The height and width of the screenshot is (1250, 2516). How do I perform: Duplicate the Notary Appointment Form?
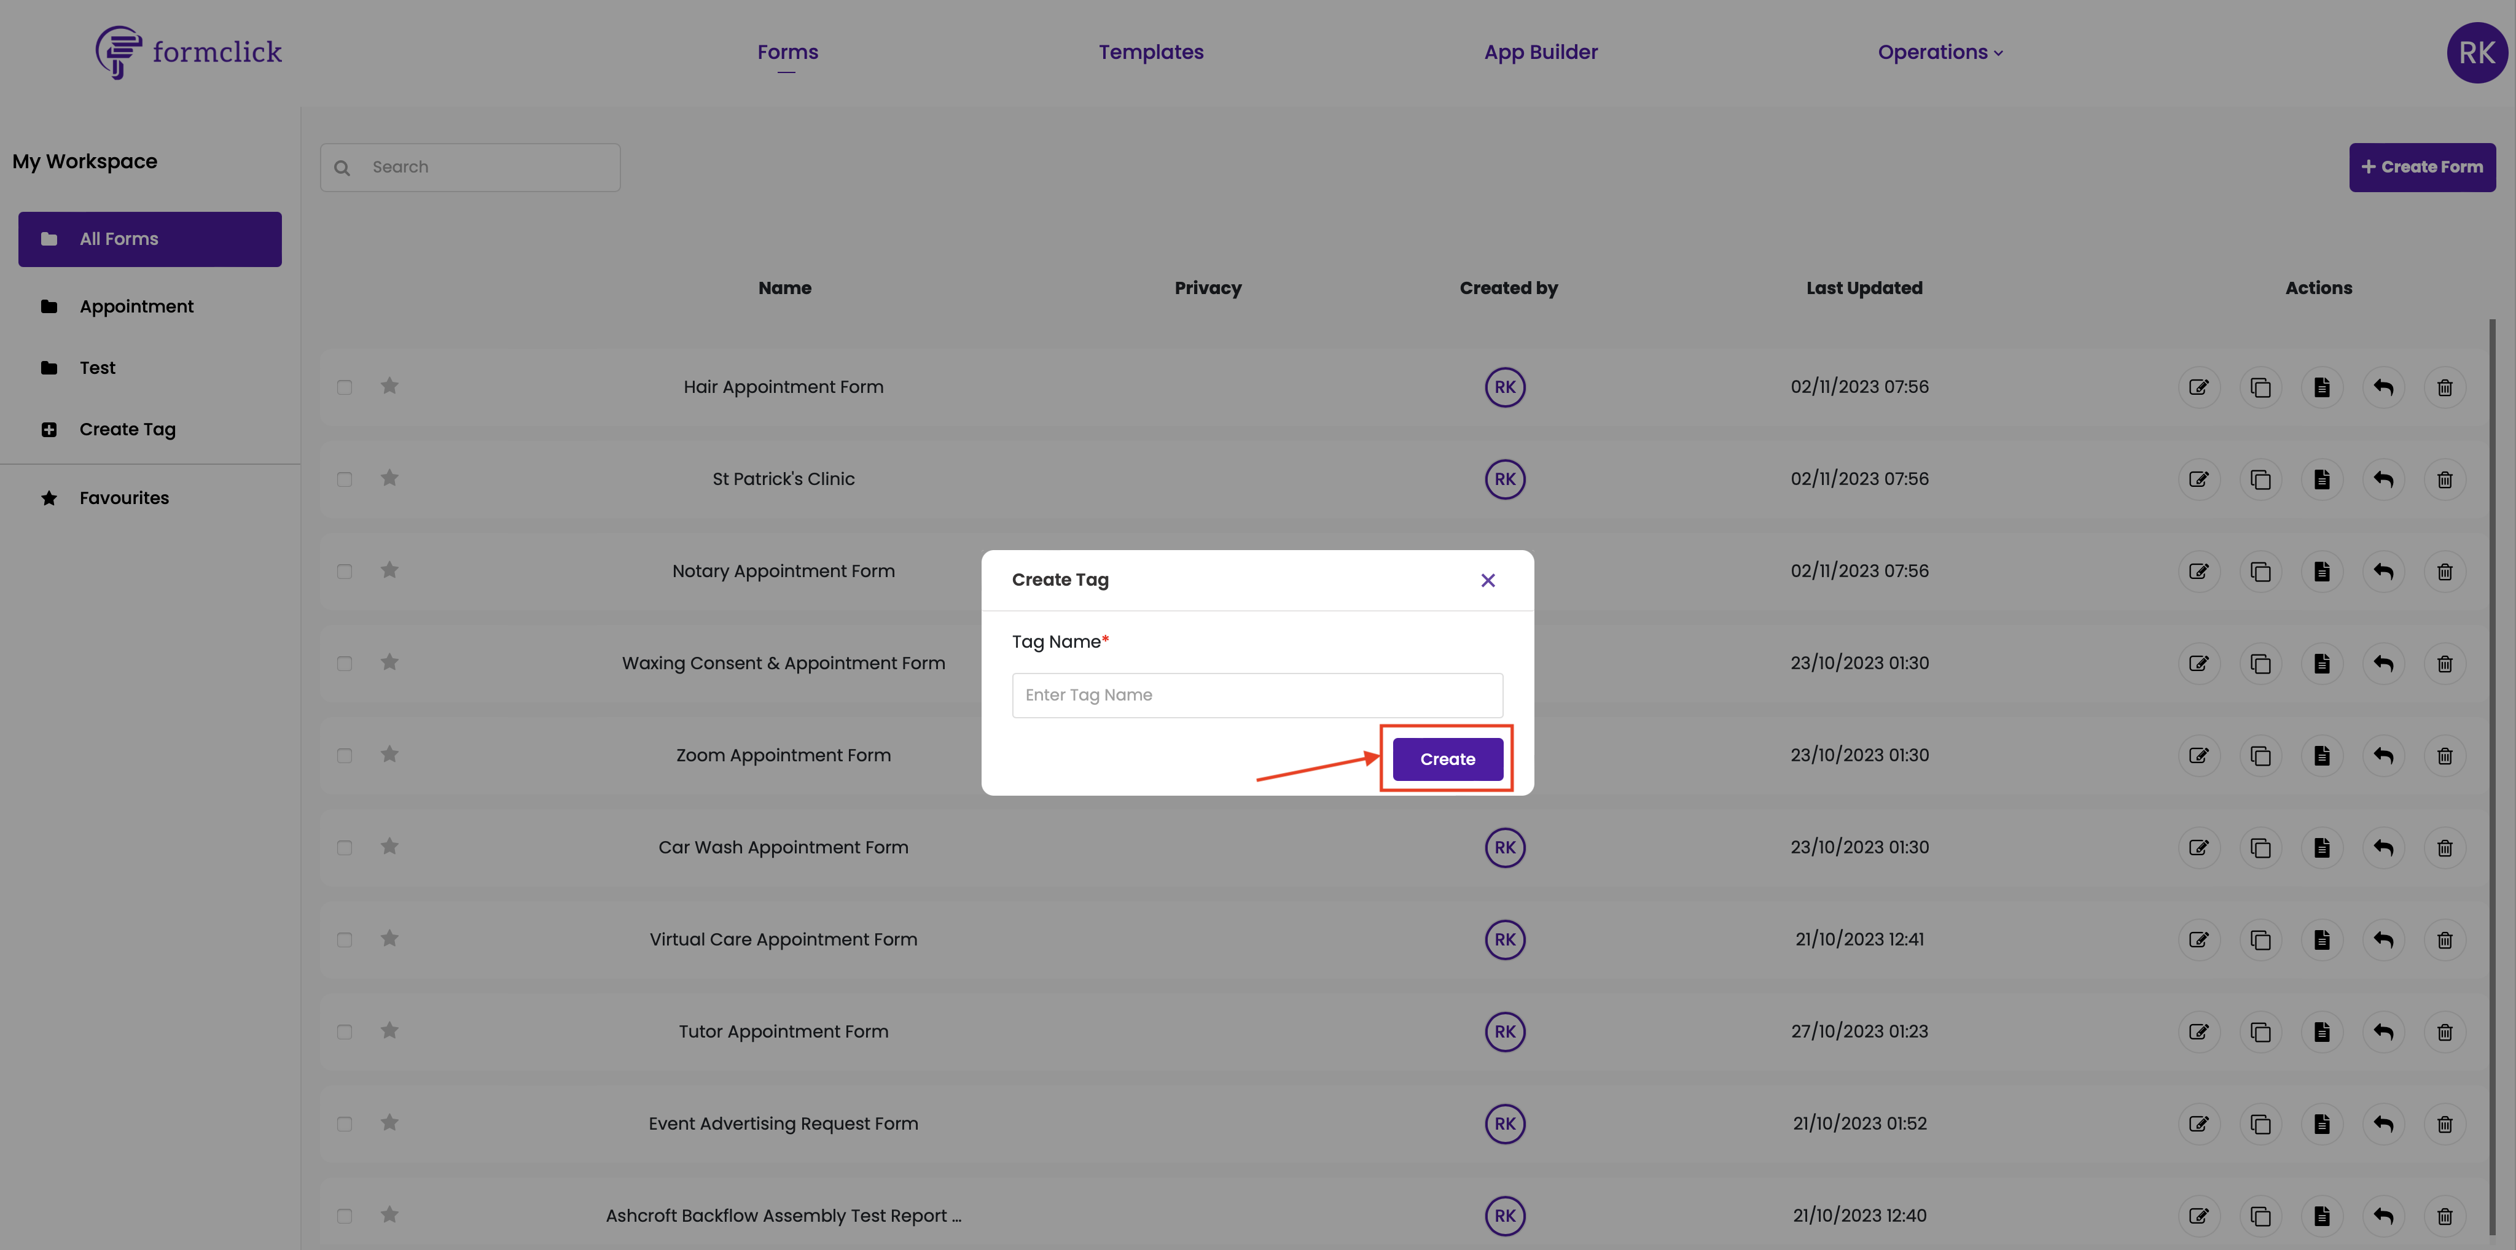point(2260,572)
